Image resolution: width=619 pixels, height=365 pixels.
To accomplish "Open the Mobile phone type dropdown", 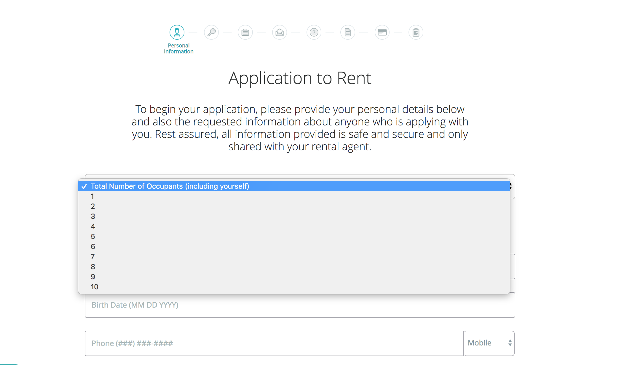I will click(489, 343).
